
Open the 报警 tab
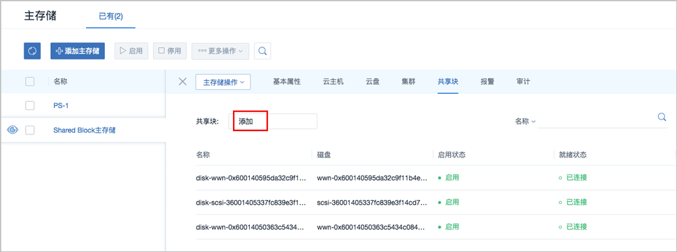(x=487, y=82)
